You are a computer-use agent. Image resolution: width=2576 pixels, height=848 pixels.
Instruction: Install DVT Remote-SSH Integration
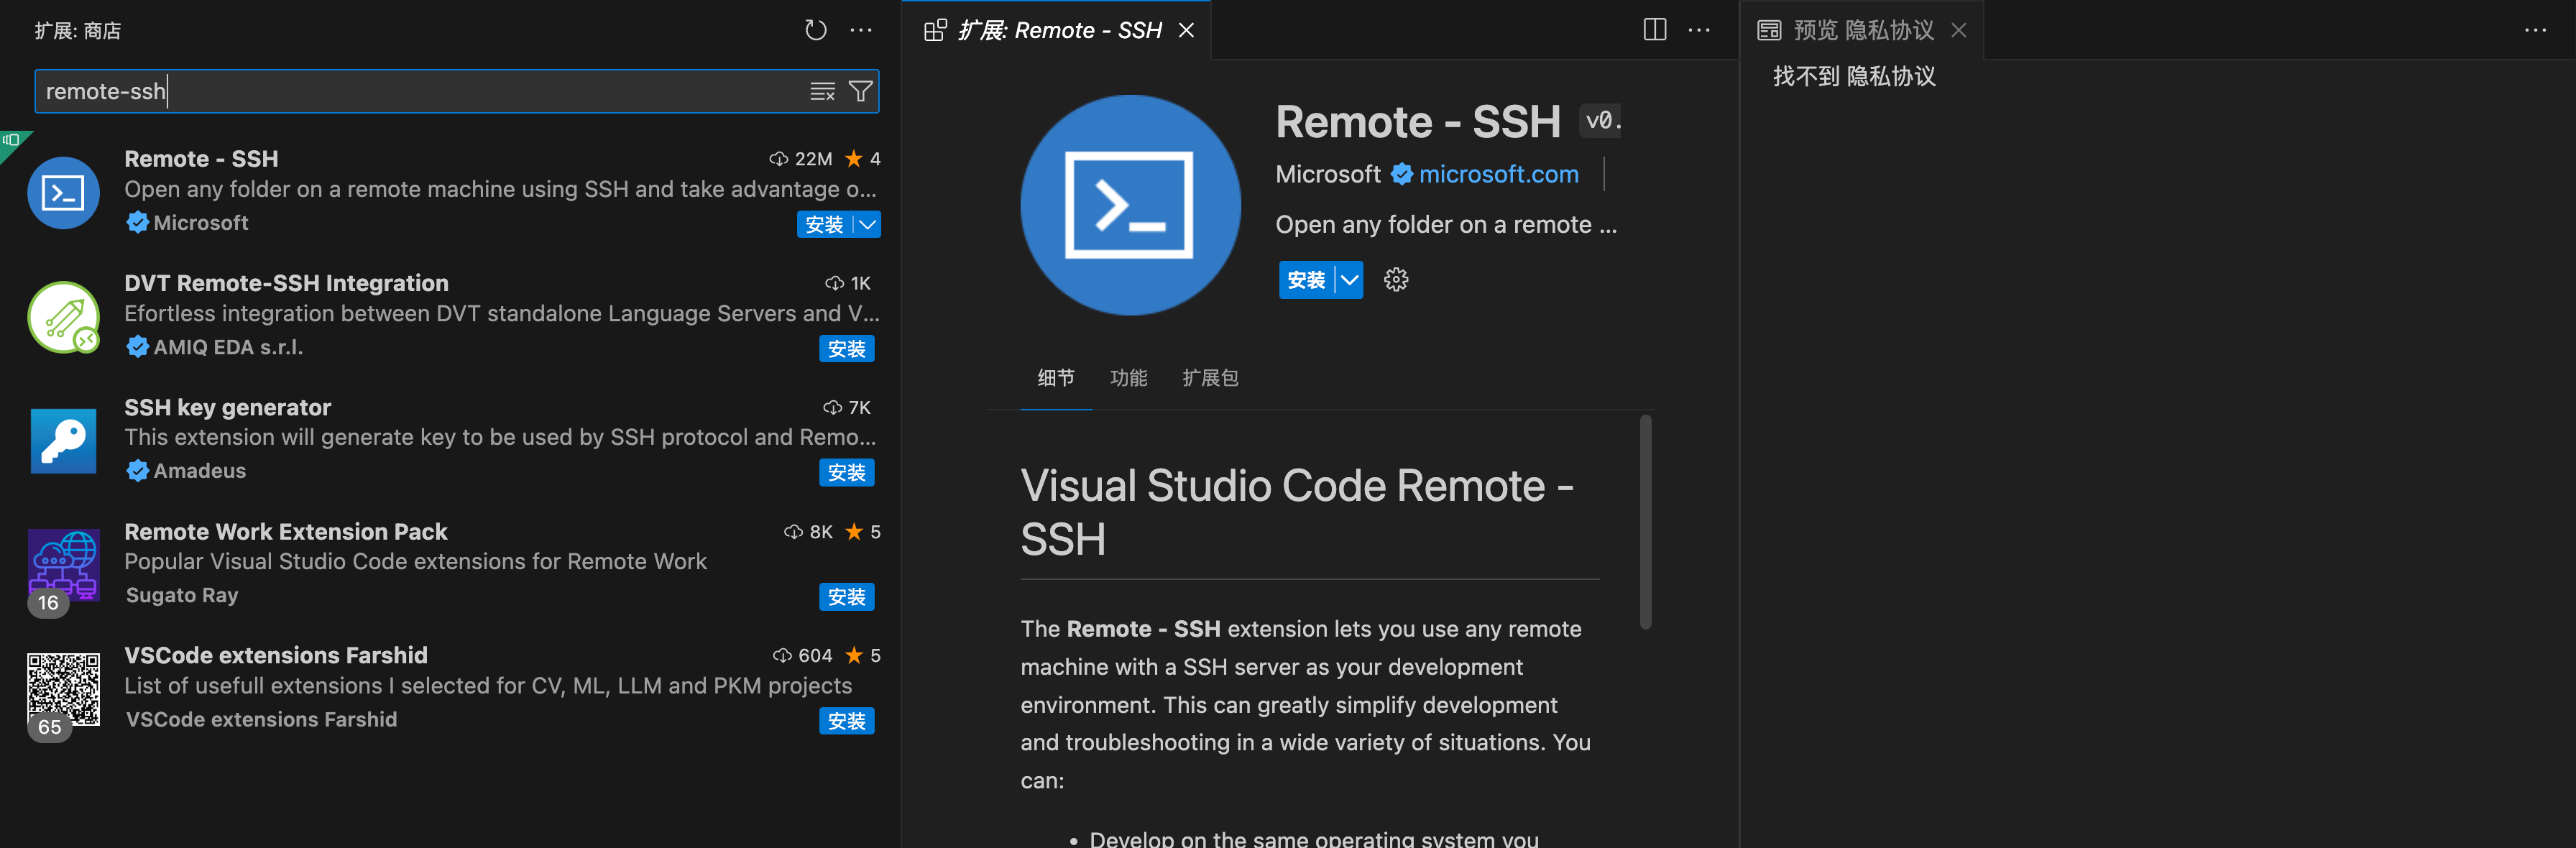[846, 349]
